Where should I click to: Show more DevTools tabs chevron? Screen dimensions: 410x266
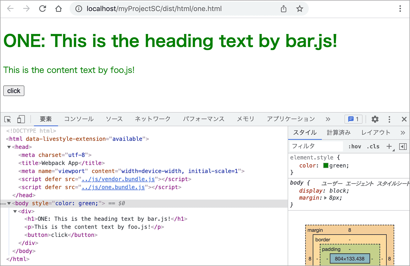[328, 119]
